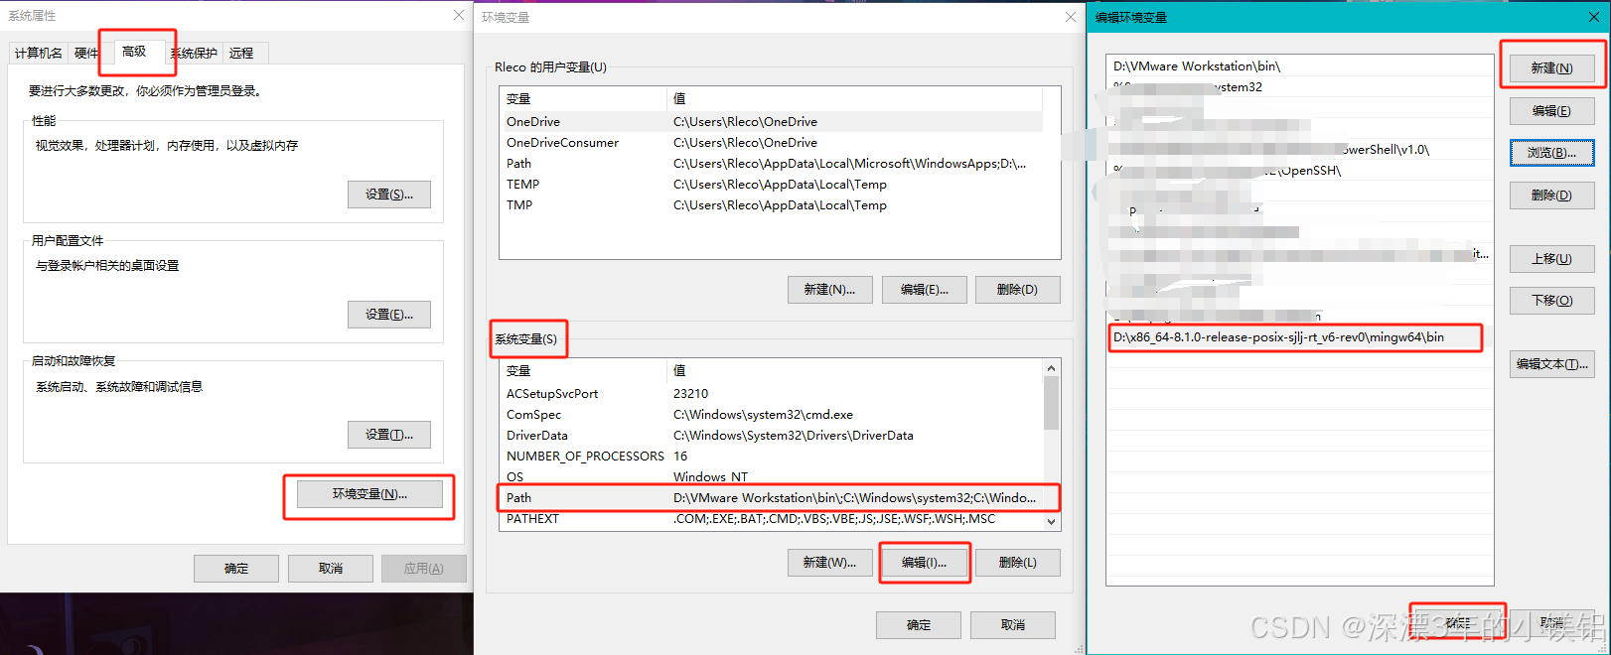Select the OneDrive user variable row
This screenshot has width=1611, height=655.
tap(775, 122)
